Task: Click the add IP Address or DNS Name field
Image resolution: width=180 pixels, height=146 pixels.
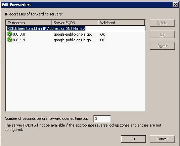Action: [x=76, y=29]
